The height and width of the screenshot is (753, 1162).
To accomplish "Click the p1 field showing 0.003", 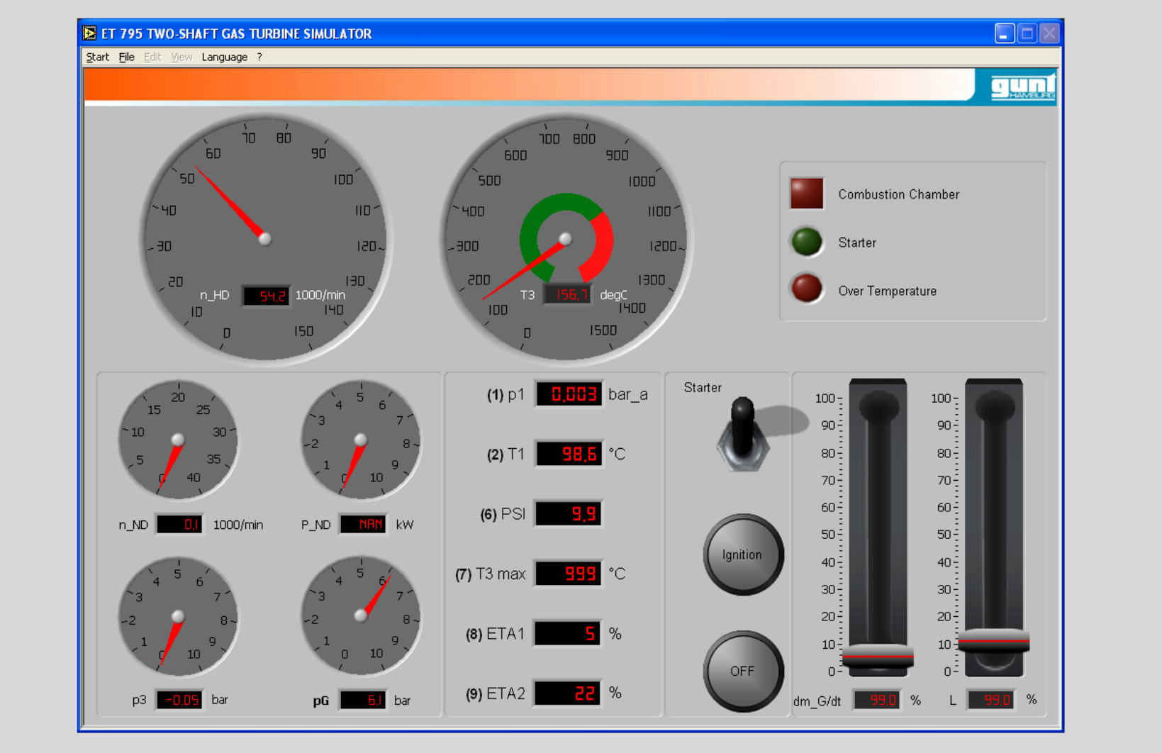I will pyautogui.click(x=569, y=394).
